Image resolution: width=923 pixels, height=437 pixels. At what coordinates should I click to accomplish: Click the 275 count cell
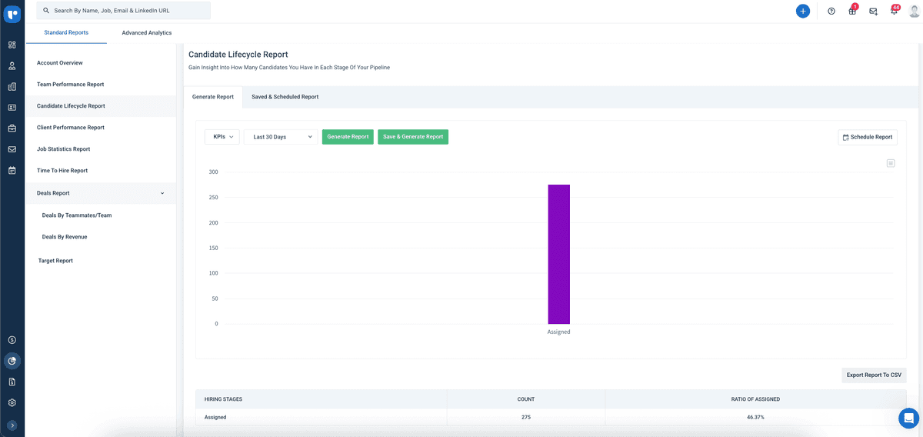pos(526,417)
